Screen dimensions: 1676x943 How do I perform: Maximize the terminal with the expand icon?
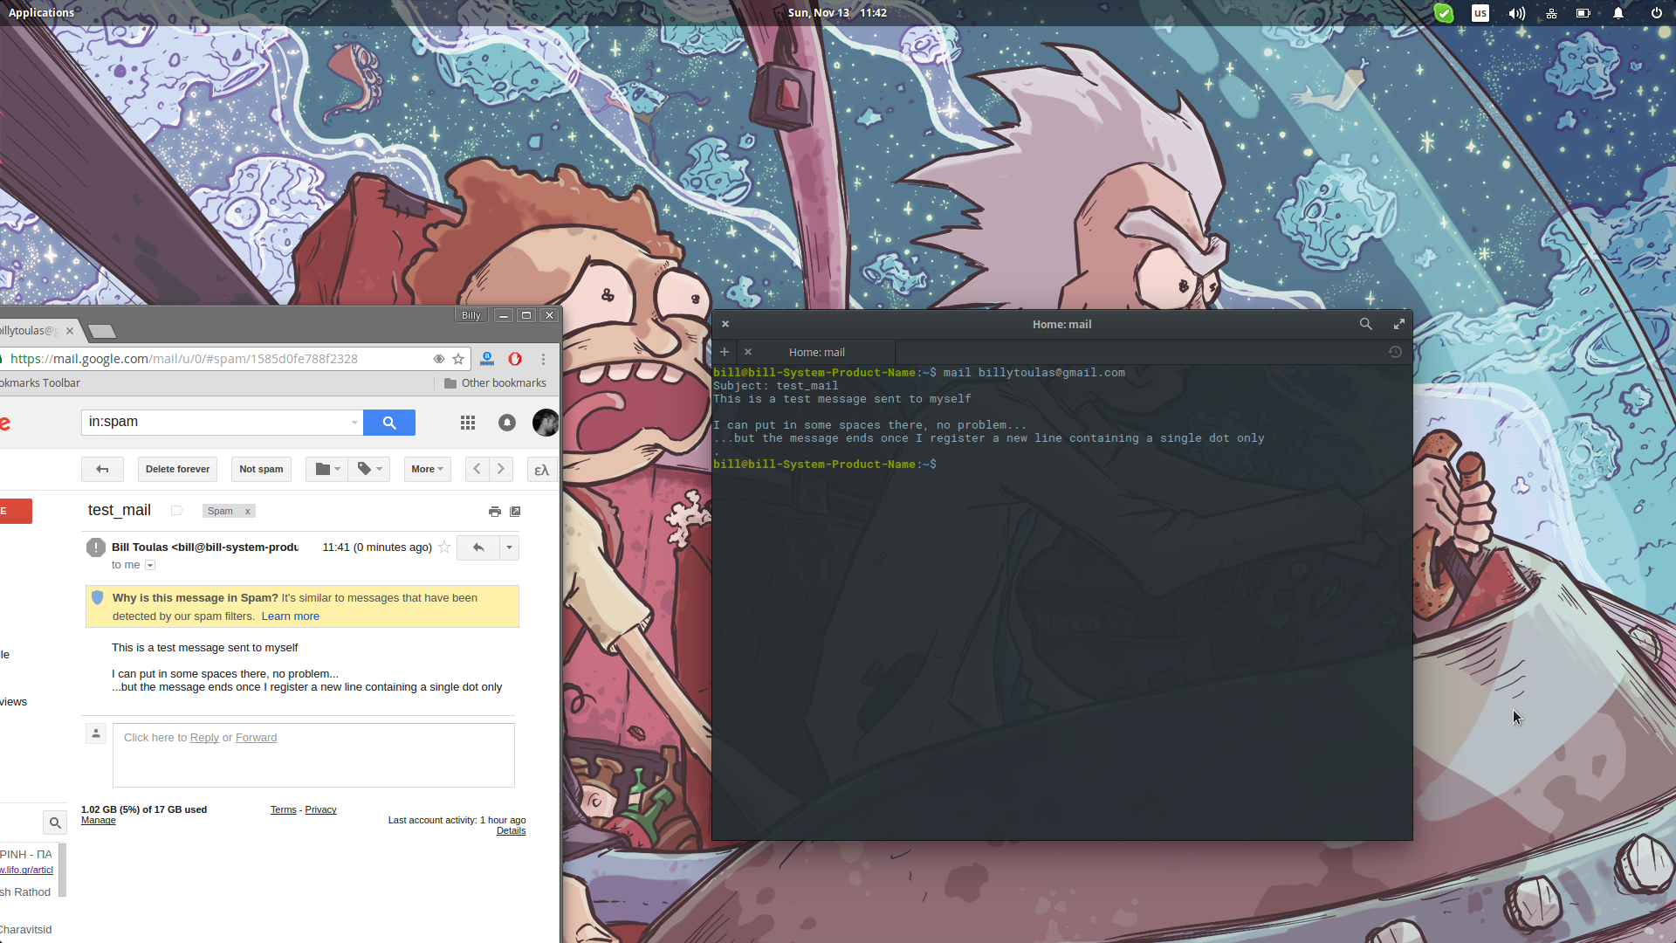click(x=1399, y=324)
